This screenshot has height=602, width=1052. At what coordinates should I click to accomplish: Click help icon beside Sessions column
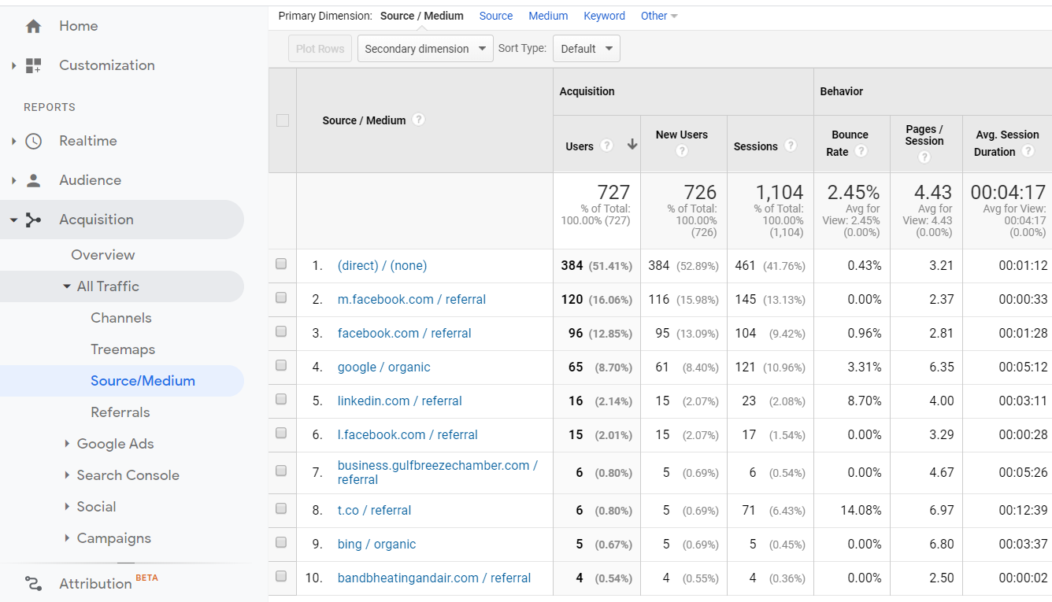pyautogui.click(x=791, y=146)
